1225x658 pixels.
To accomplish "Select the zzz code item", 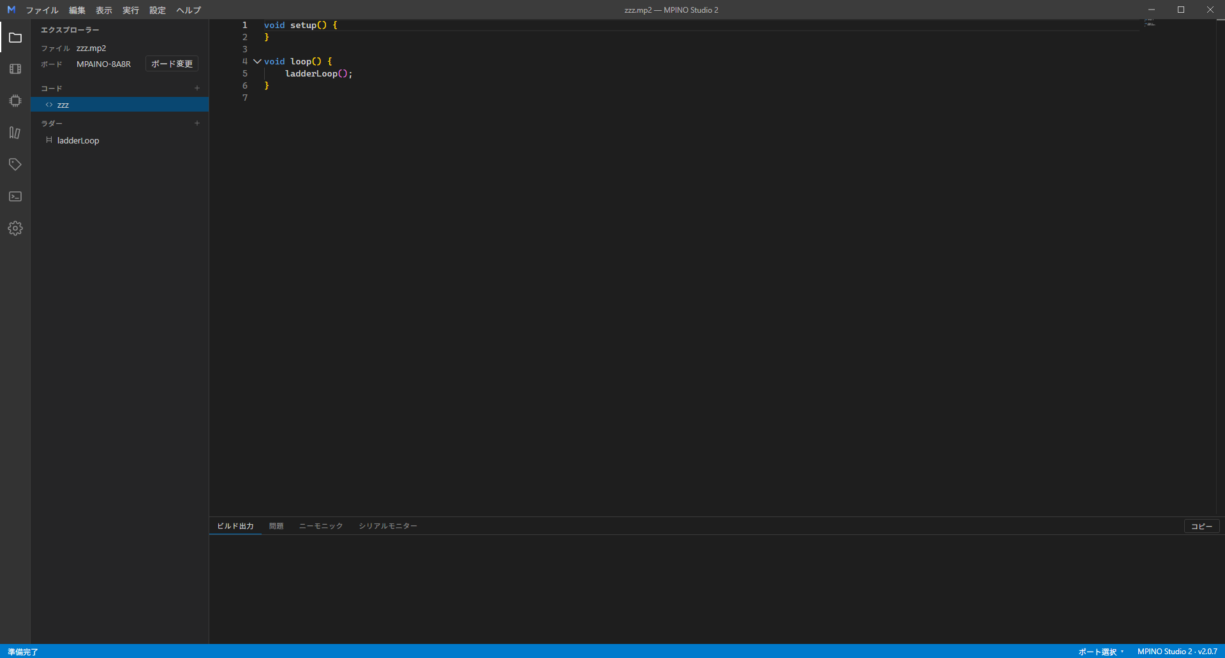I will click(120, 105).
